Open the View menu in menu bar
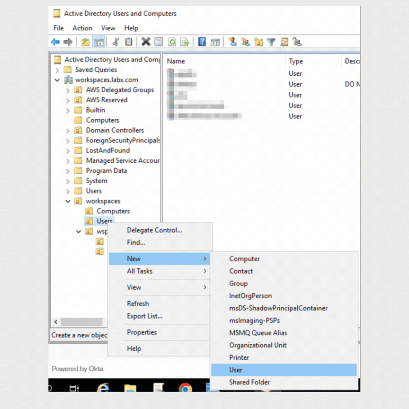Screen dimensions: 409x409 tap(108, 28)
